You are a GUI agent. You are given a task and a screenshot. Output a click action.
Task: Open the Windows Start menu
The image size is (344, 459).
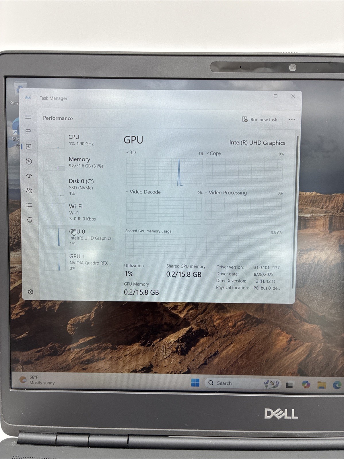[x=195, y=383]
